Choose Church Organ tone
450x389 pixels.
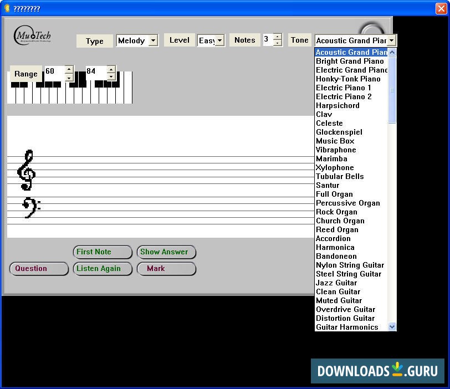tap(351, 221)
